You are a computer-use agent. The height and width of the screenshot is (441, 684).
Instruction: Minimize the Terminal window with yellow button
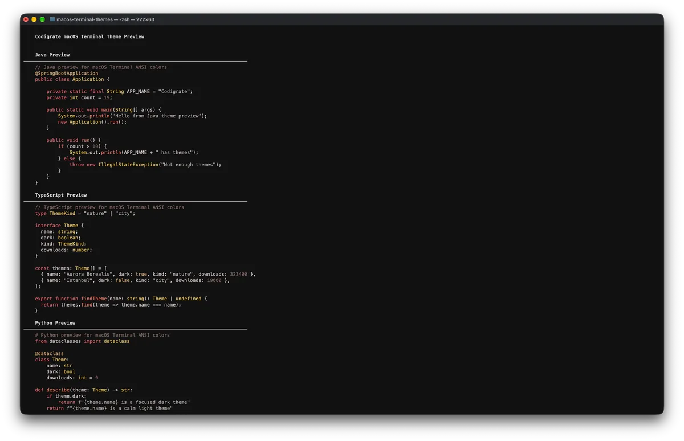coord(34,19)
